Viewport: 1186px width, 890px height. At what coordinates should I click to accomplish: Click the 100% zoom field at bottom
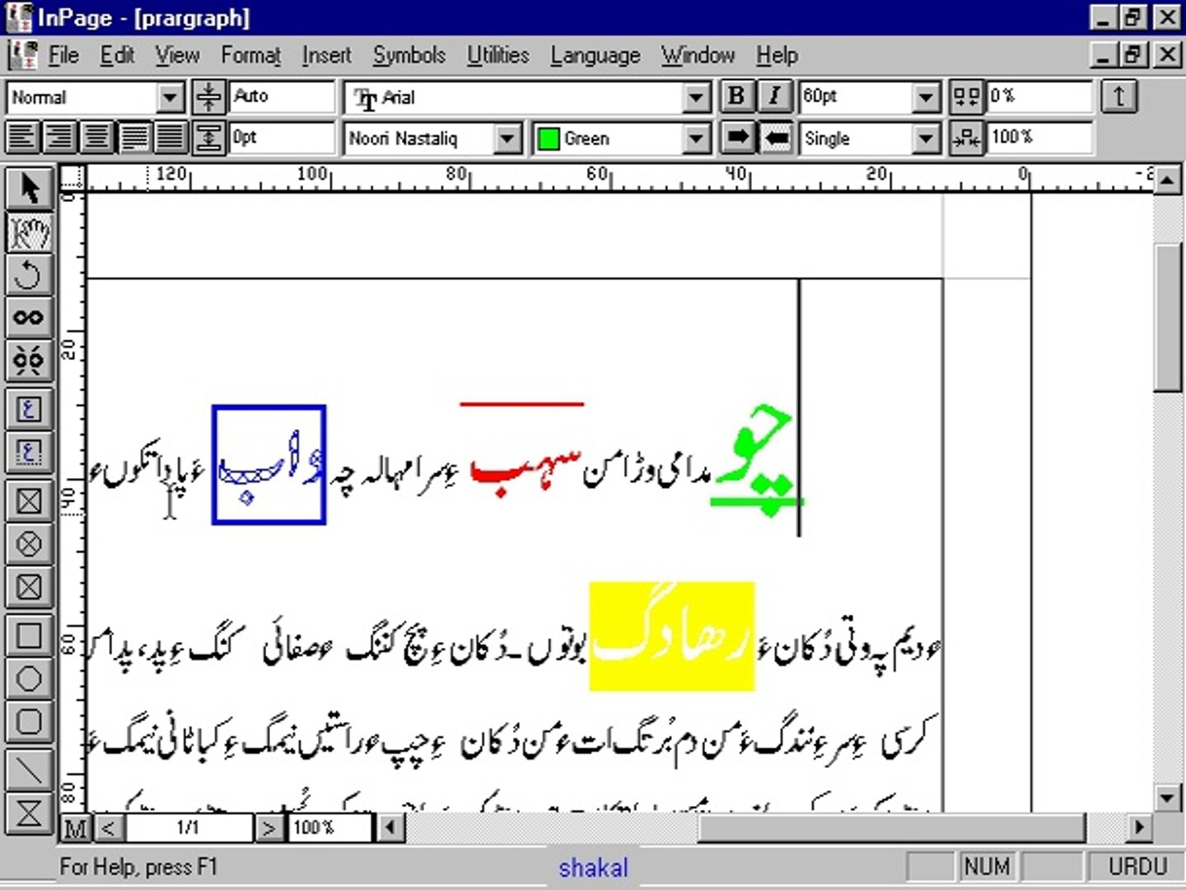click(329, 827)
